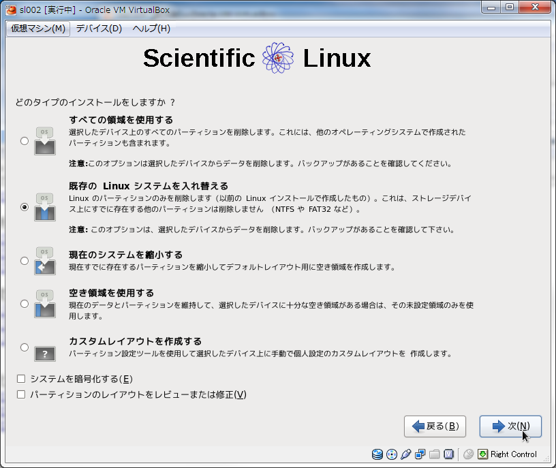The width and height of the screenshot is (556, 468).
Task: Click the optical disc (CD/DVD) status icon
Action: coord(392,454)
